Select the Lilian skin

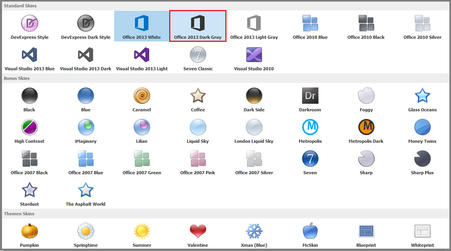click(x=142, y=131)
